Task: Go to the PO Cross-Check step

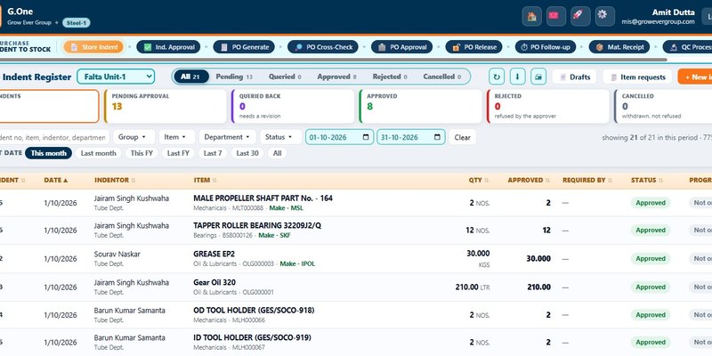Action: 323,47
